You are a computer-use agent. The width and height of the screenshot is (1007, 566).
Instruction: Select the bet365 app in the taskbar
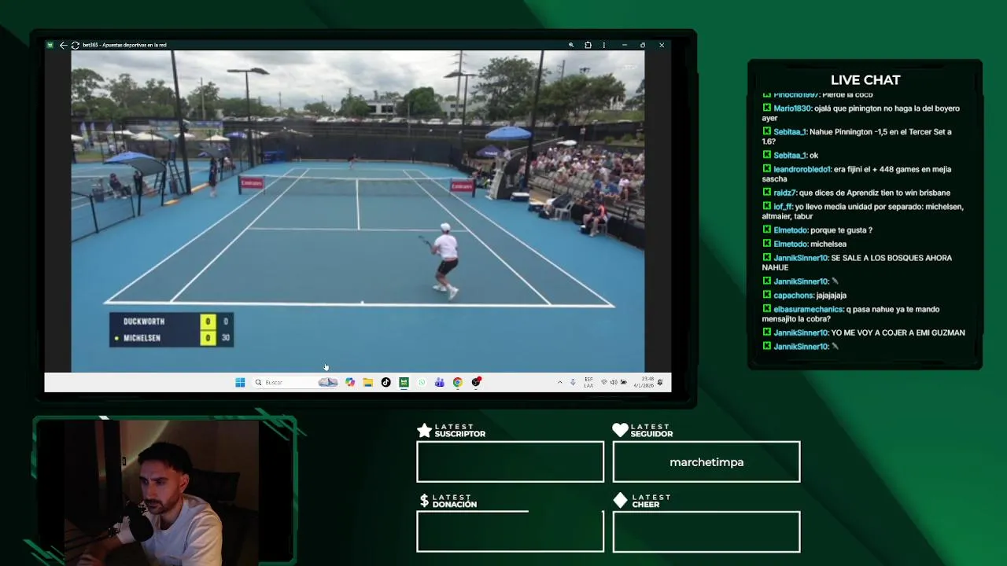point(404,382)
